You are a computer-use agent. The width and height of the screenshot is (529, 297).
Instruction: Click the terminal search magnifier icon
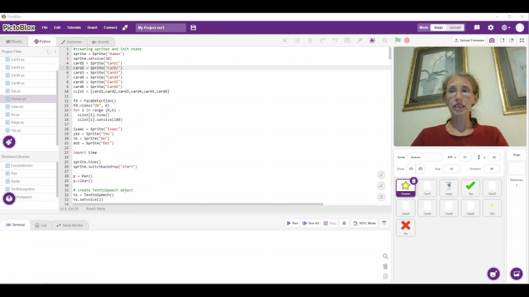tap(385, 256)
